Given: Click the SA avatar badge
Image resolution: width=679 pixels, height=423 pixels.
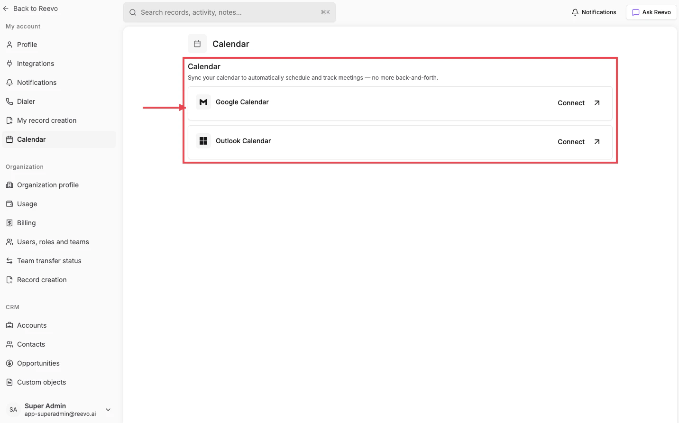Looking at the screenshot, I should (13, 410).
